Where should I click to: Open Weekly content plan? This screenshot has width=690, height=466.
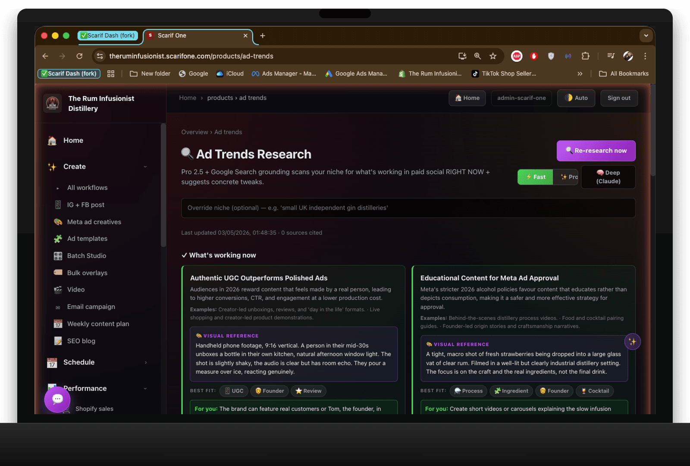coord(98,324)
